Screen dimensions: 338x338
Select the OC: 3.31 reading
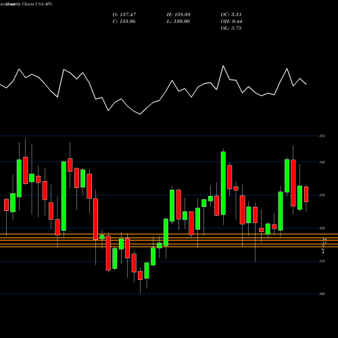(x=231, y=15)
